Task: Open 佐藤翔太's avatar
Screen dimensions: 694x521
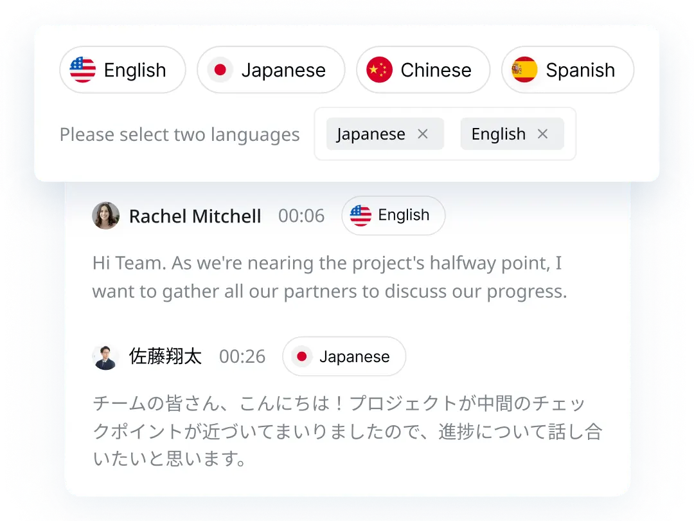Action: [105, 358]
